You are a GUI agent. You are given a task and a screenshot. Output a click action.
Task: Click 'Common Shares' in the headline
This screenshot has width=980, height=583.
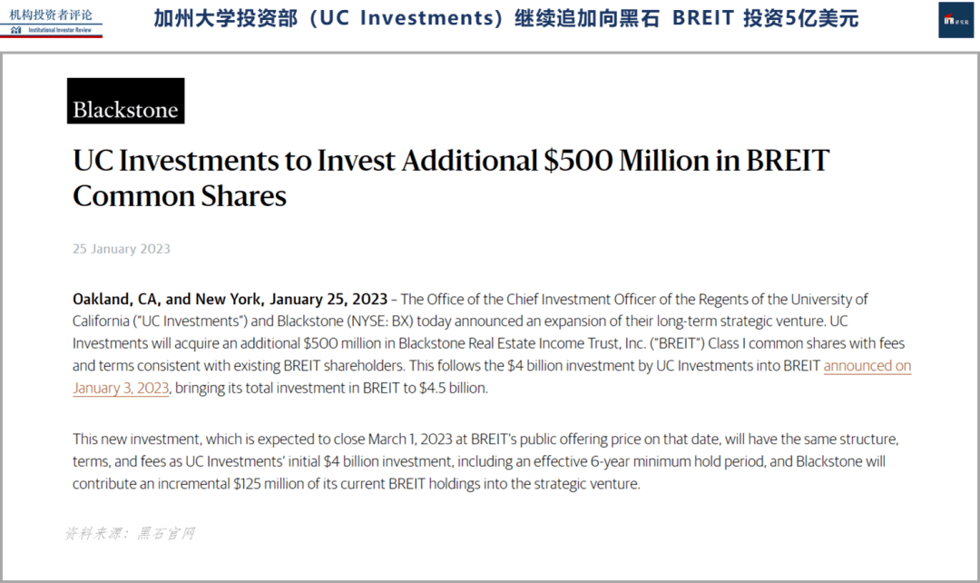(x=180, y=196)
